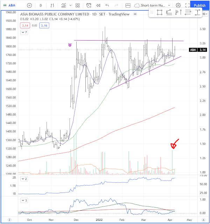
Task: Click the May label on time axis
Action: tap(189, 220)
